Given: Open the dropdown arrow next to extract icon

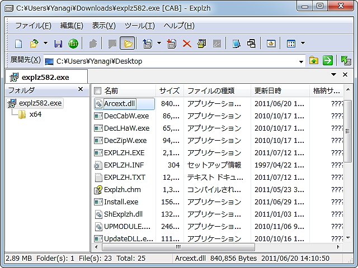Looking at the screenshot, I should click(x=159, y=43).
